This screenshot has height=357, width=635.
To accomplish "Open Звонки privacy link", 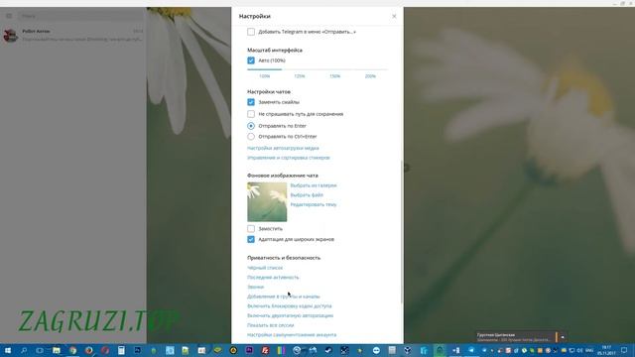I will 256,287.
